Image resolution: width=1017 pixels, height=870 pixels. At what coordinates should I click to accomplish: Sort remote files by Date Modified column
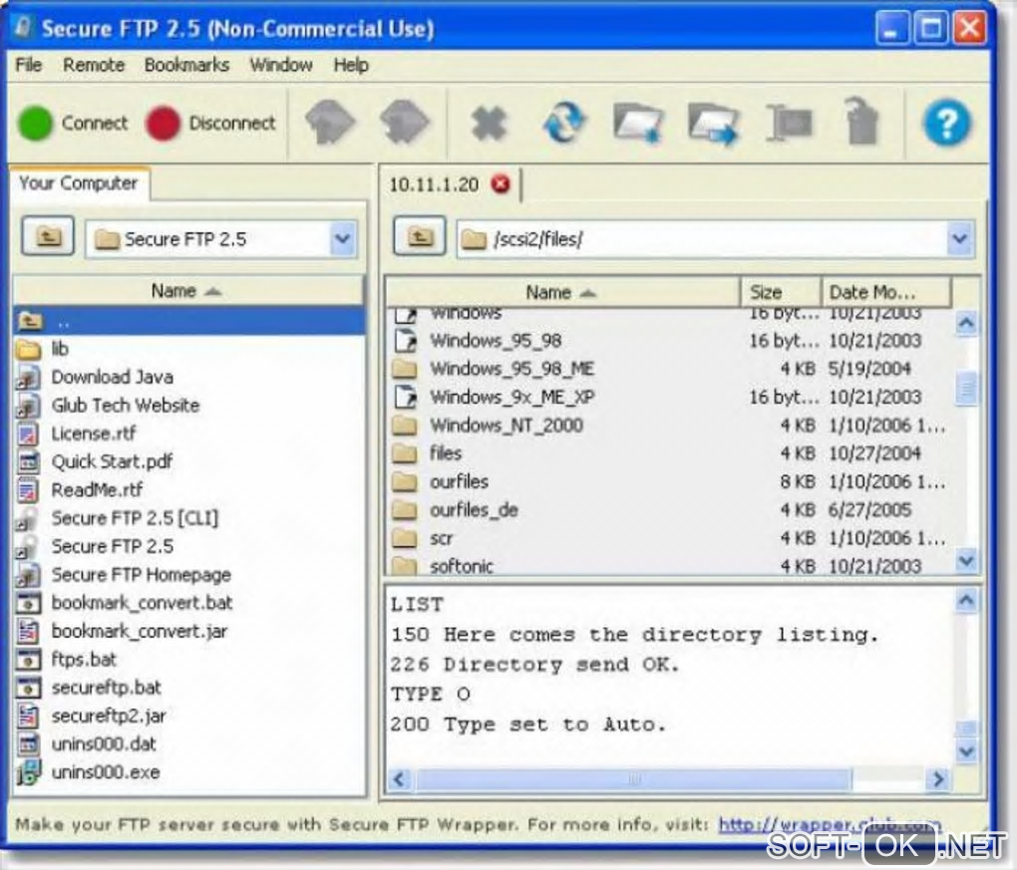tap(886, 292)
